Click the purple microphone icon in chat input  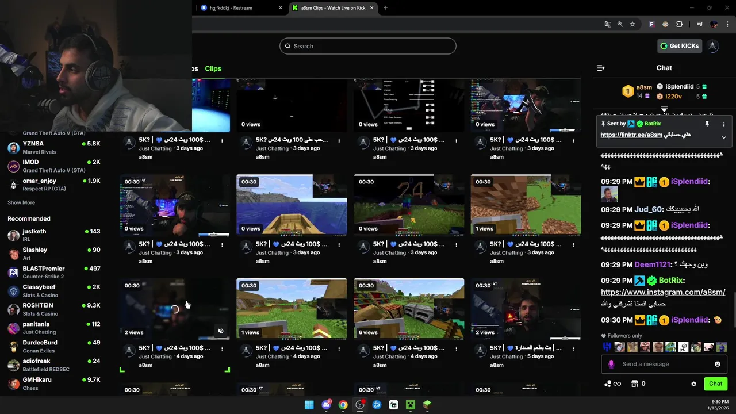click(611, 364)
